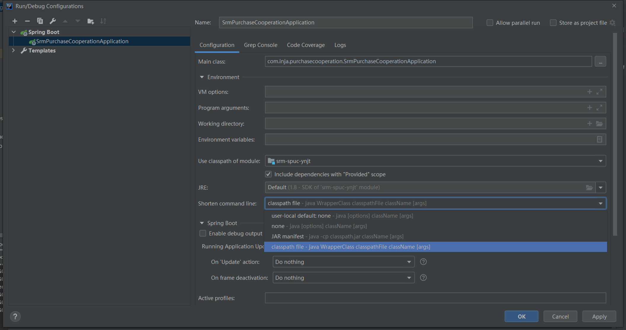Screen dimensions: 626x330
Task: Select SrmPurchaseCooperationApplication in tree
Action: [100, 41]
